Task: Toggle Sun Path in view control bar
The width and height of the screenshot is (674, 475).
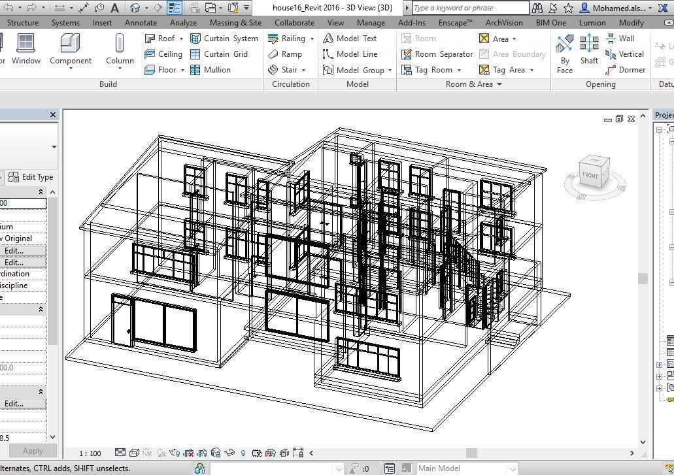Action: click(147, 453)
